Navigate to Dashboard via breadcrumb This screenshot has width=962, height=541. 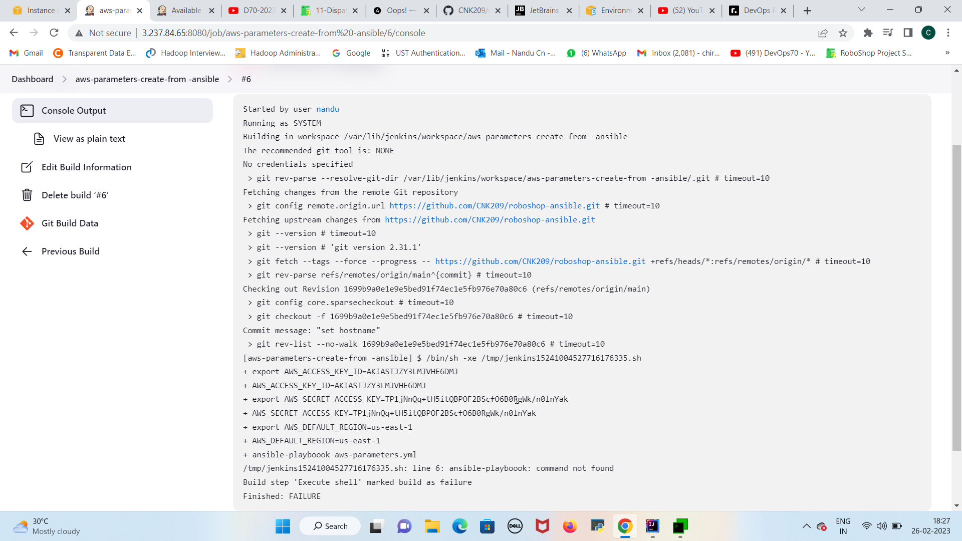click(32, 79)
